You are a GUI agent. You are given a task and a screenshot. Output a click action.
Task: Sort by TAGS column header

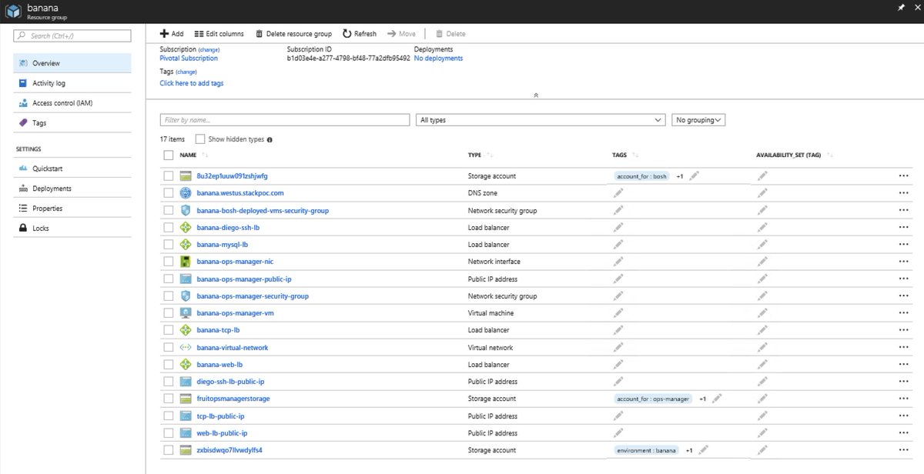point(620,155)
